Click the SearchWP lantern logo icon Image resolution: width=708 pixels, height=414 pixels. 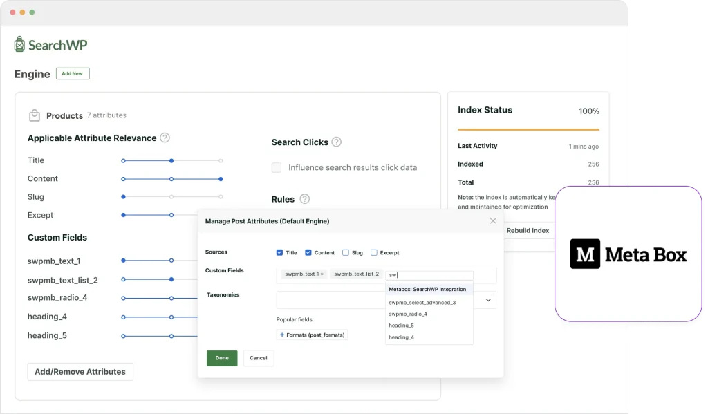click(19, 44)
